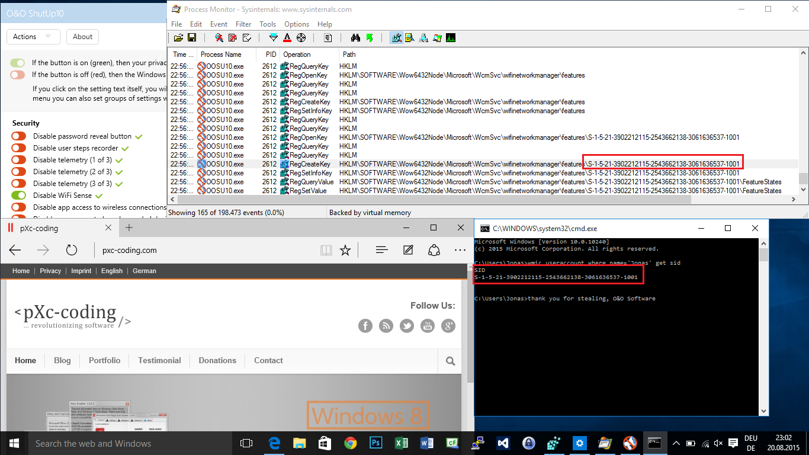Open the Filter menu in Process Monitor
809x455 pixels.
(243, 24)
